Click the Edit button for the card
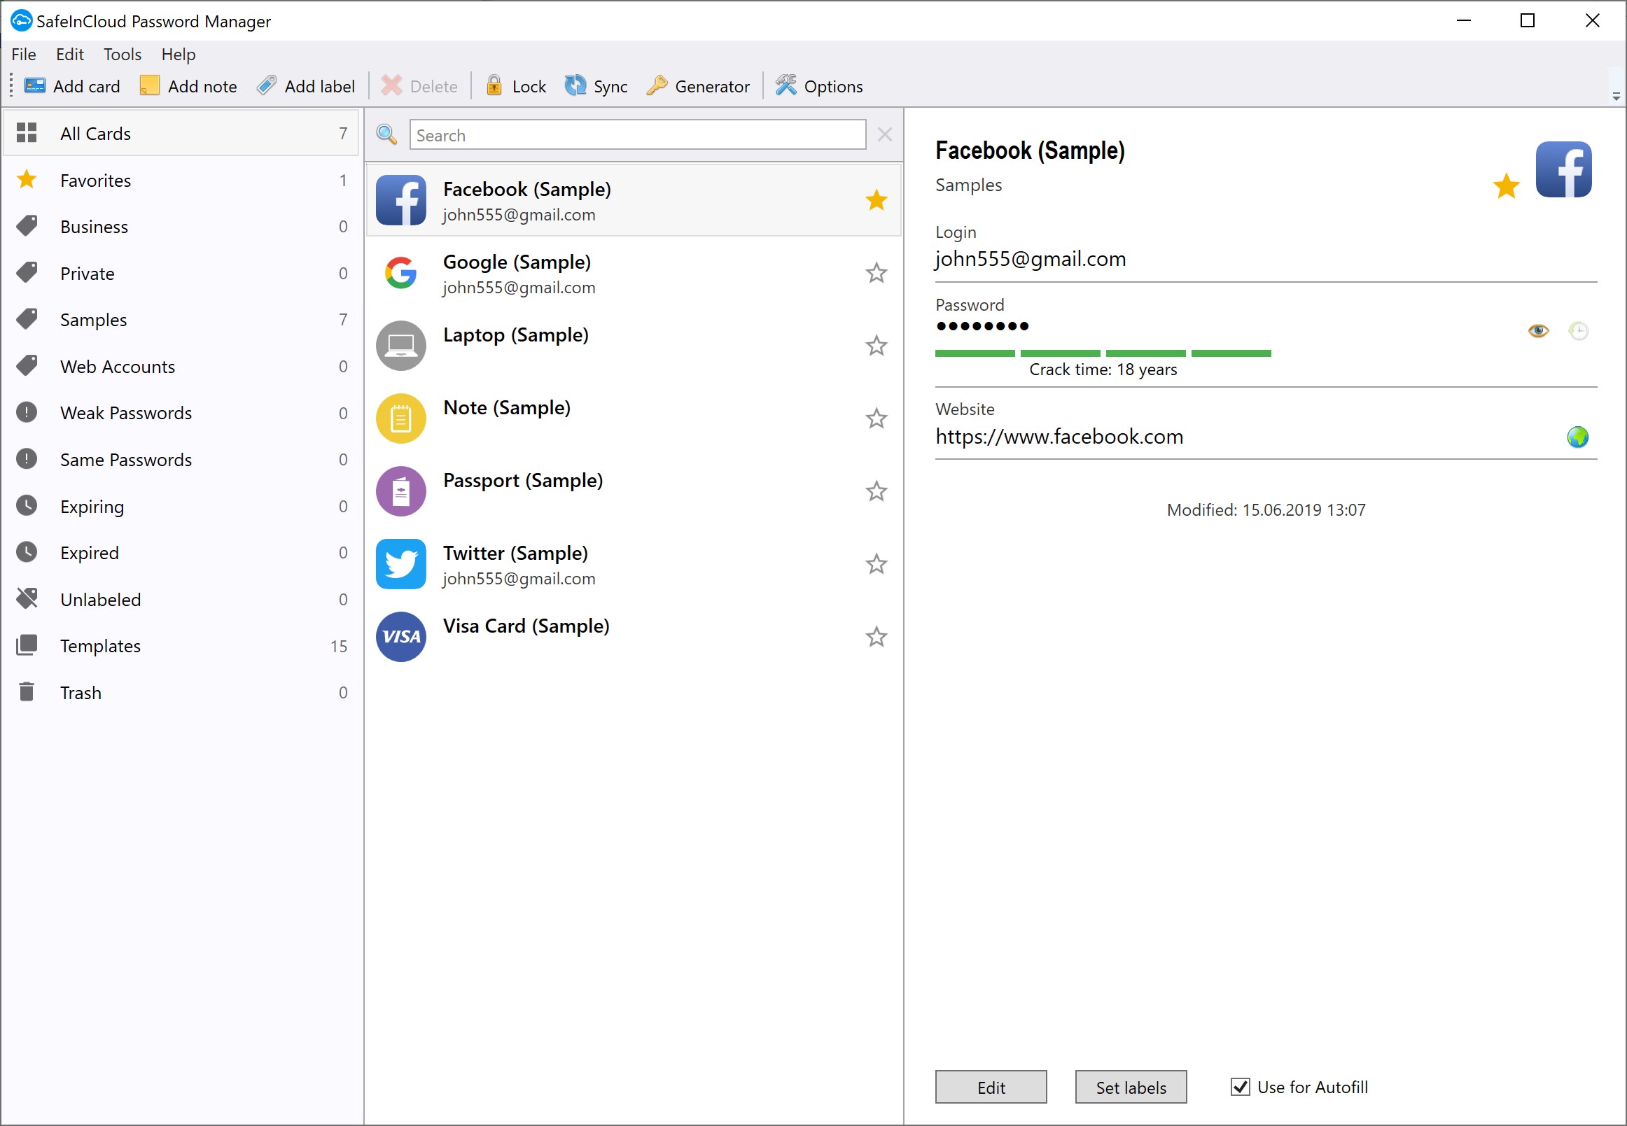The image size is (1627, 1126). tap(991, 1088)
